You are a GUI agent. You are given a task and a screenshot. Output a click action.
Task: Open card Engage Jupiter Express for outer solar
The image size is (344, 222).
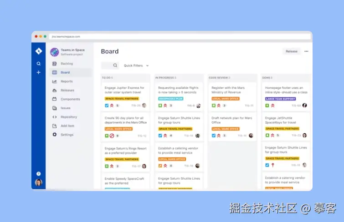point(125,96)
